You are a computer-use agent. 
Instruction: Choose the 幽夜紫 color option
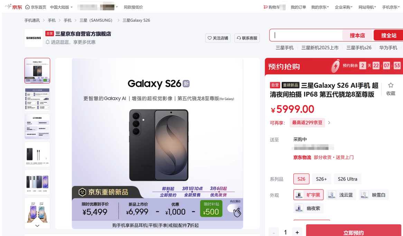[x=308, y=208]
